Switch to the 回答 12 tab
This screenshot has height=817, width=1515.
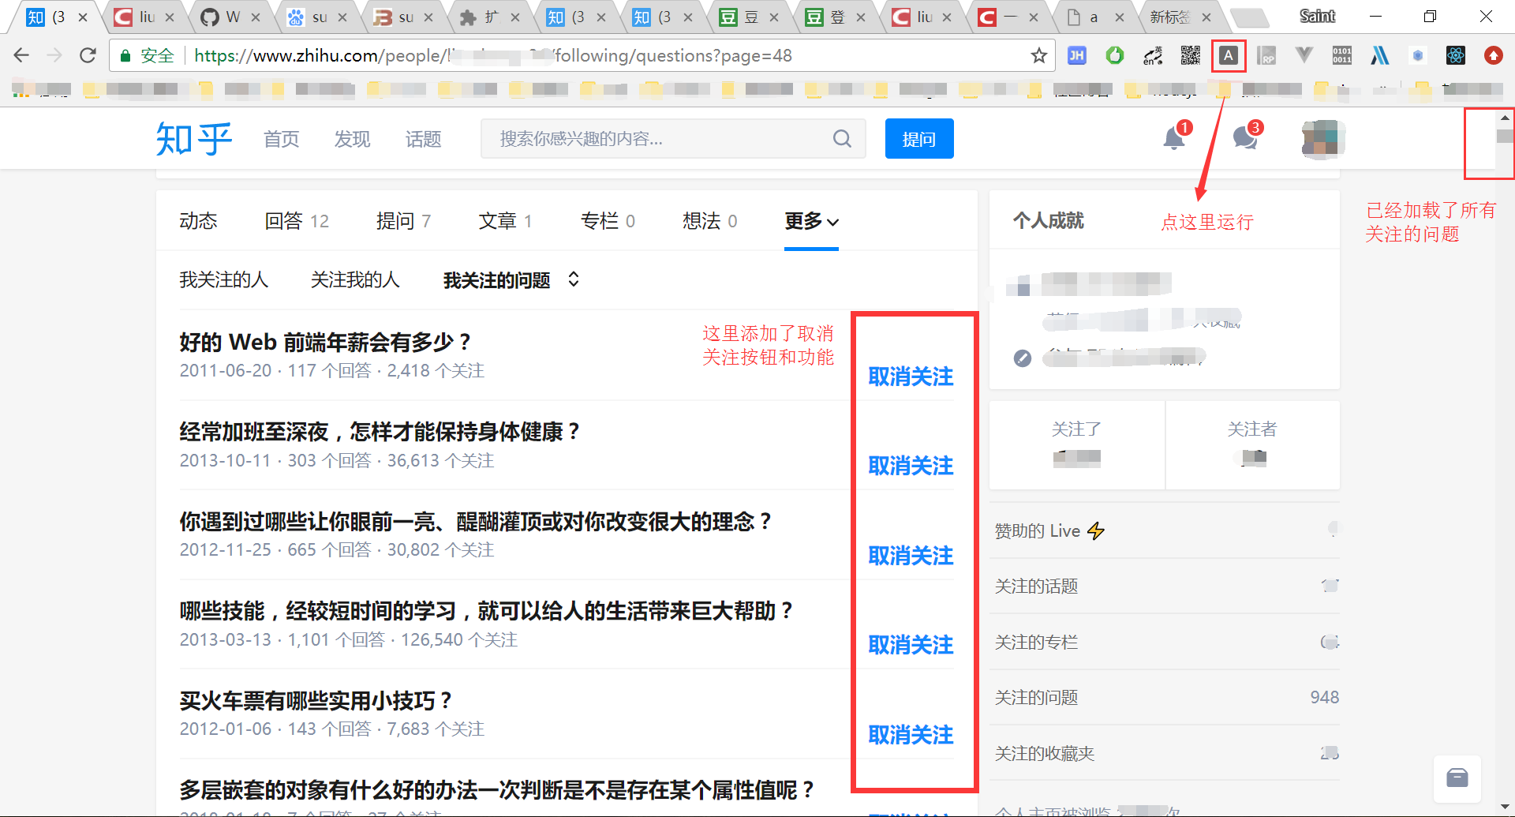pos(297,221)
